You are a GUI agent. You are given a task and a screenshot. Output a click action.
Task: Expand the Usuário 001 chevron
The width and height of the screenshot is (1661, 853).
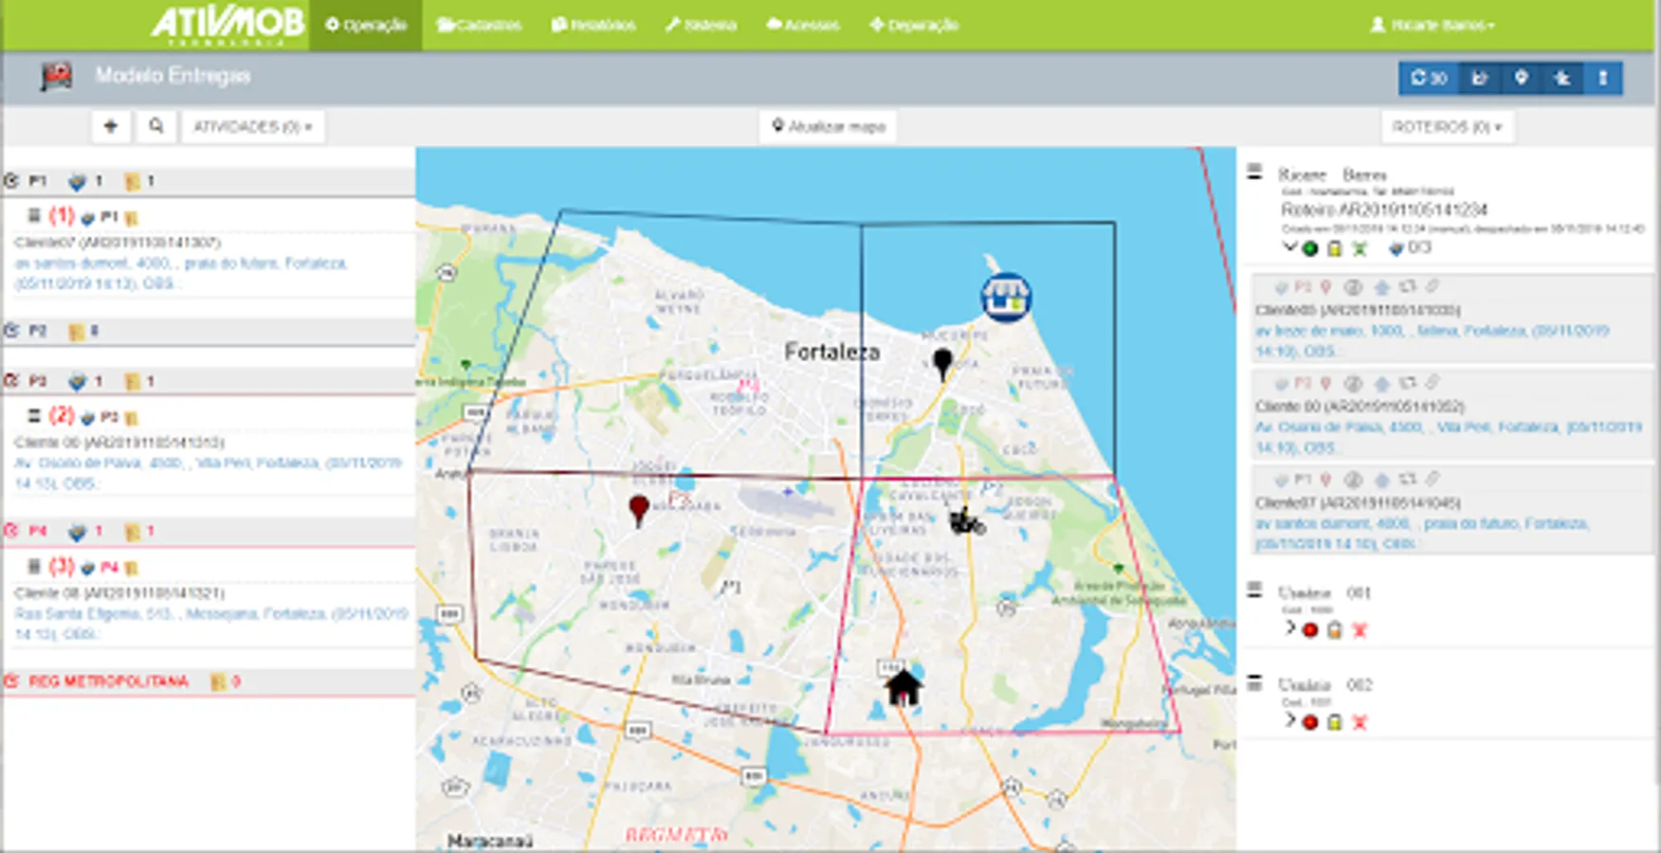[x=1289, y=627]
